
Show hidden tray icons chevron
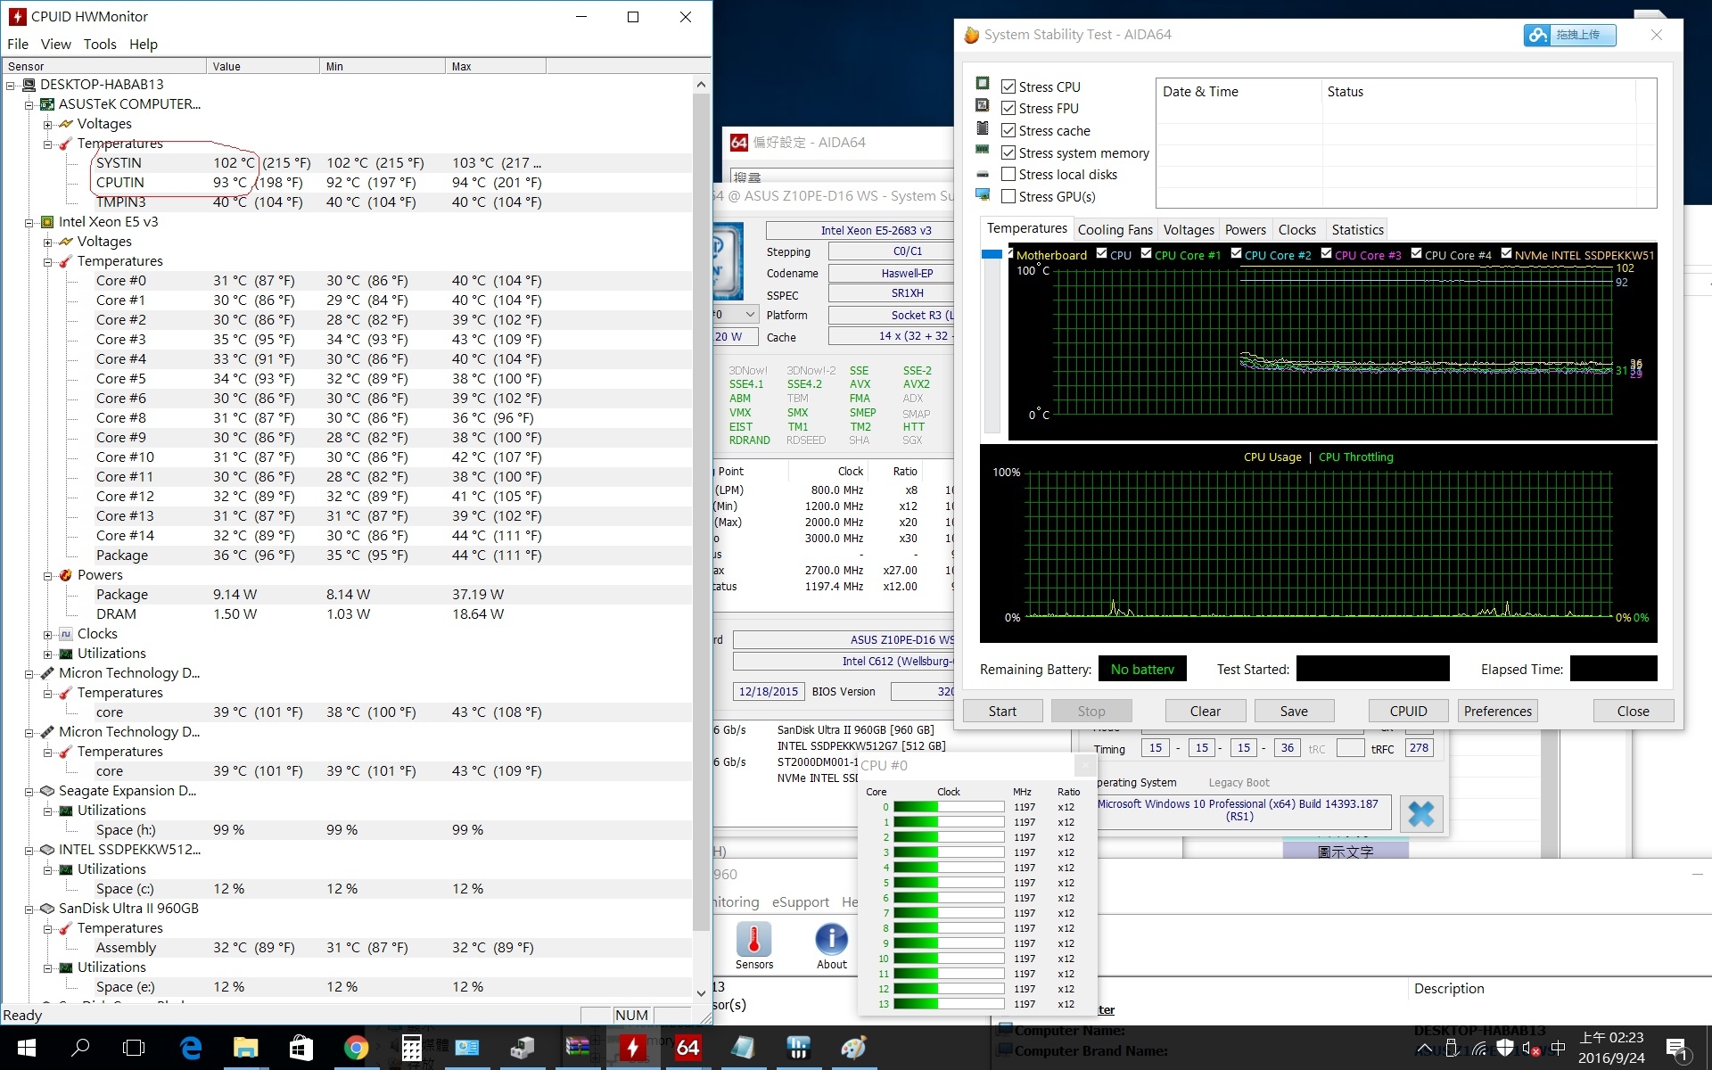pyautogui.click(x=1425, y=1049)
